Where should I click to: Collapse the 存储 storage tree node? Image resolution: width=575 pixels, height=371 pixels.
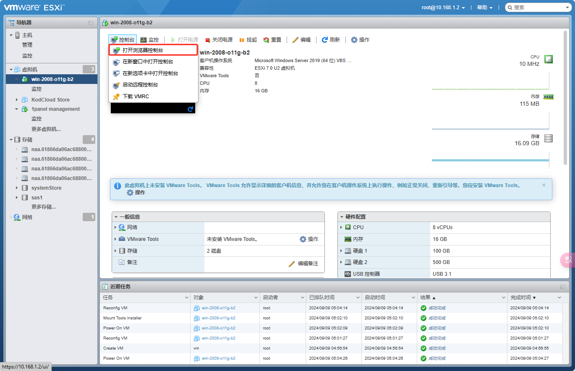point(11,140)
